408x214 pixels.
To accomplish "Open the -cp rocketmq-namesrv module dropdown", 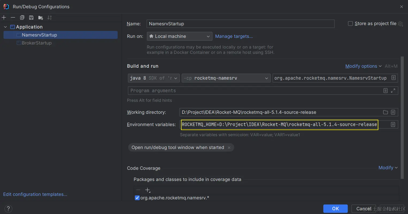I will pos(226,78).
